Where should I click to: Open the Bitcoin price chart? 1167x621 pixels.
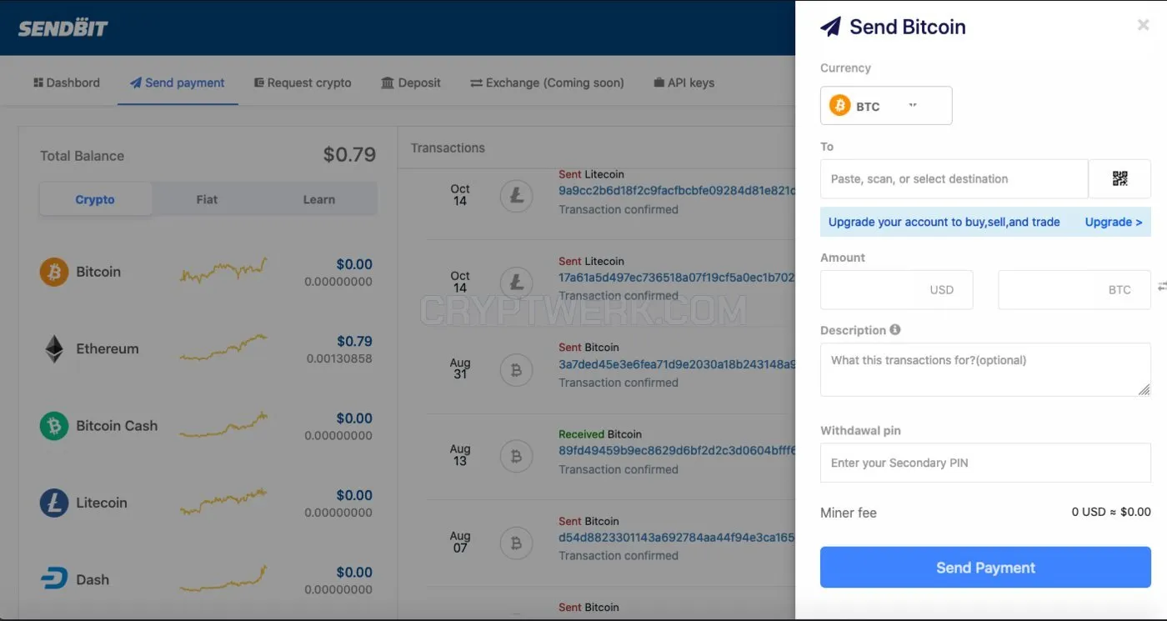(x=223, y=271)
